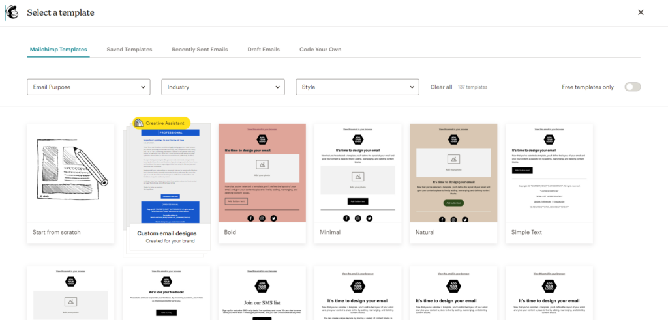Click the Natural template name label
Viewport: 668px width, 320px height.
point(425,232)
